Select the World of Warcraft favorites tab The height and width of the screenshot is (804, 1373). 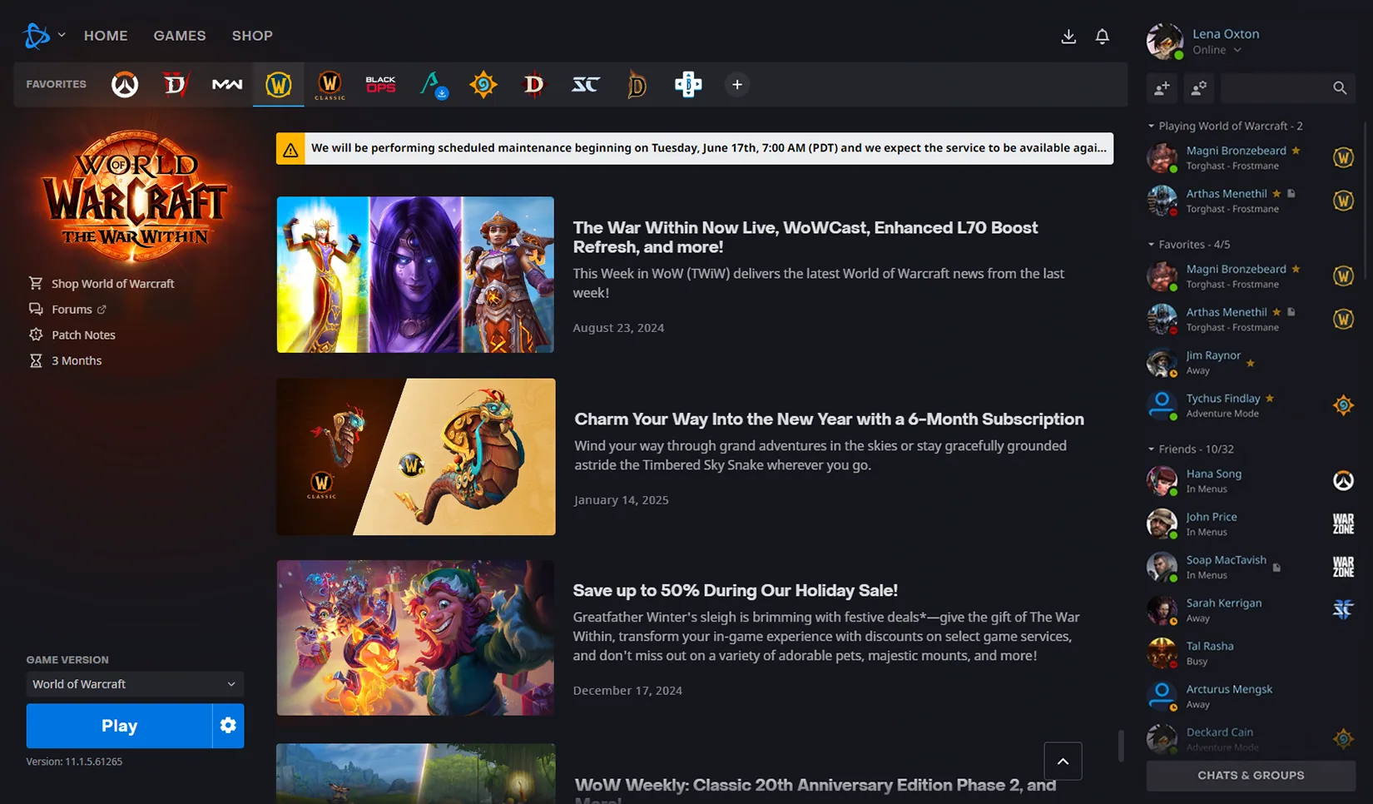click(278, 85)
